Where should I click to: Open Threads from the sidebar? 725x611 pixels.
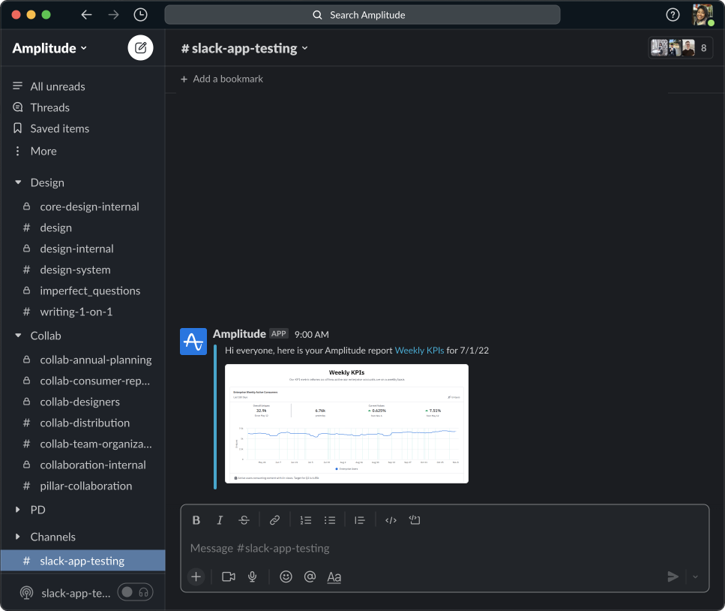48,107
